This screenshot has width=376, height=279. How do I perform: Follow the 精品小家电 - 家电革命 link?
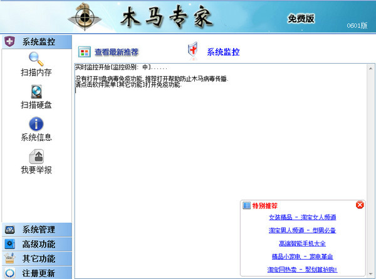click(302, 256)
